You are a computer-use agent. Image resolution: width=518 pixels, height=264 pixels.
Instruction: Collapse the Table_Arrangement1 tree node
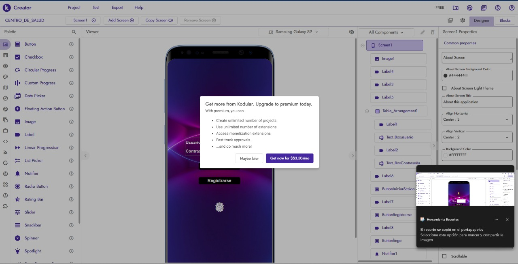(x=367, y=111)
